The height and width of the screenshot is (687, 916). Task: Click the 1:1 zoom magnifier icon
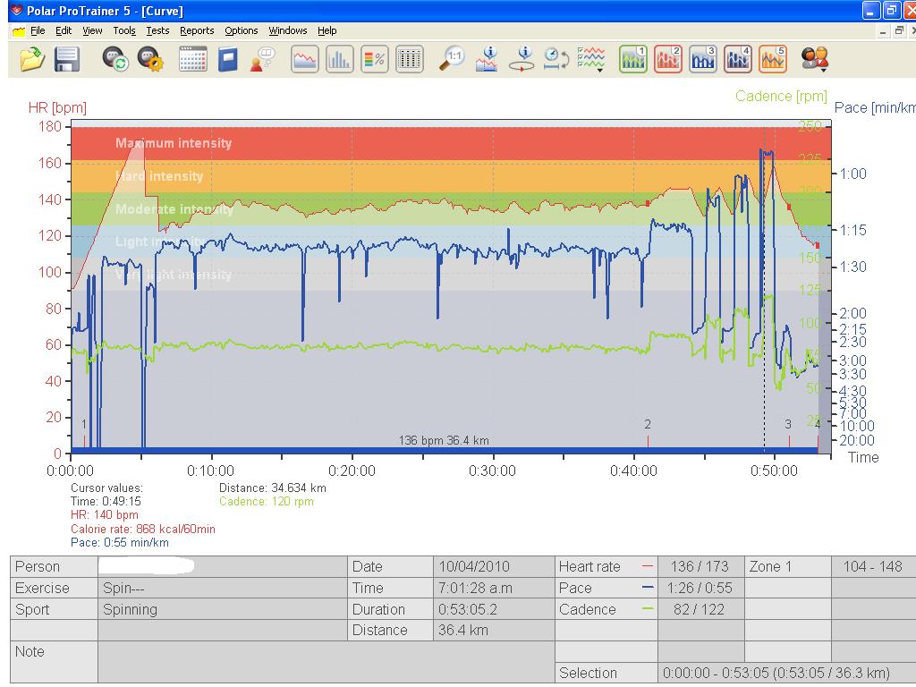(x=453, y=59)
